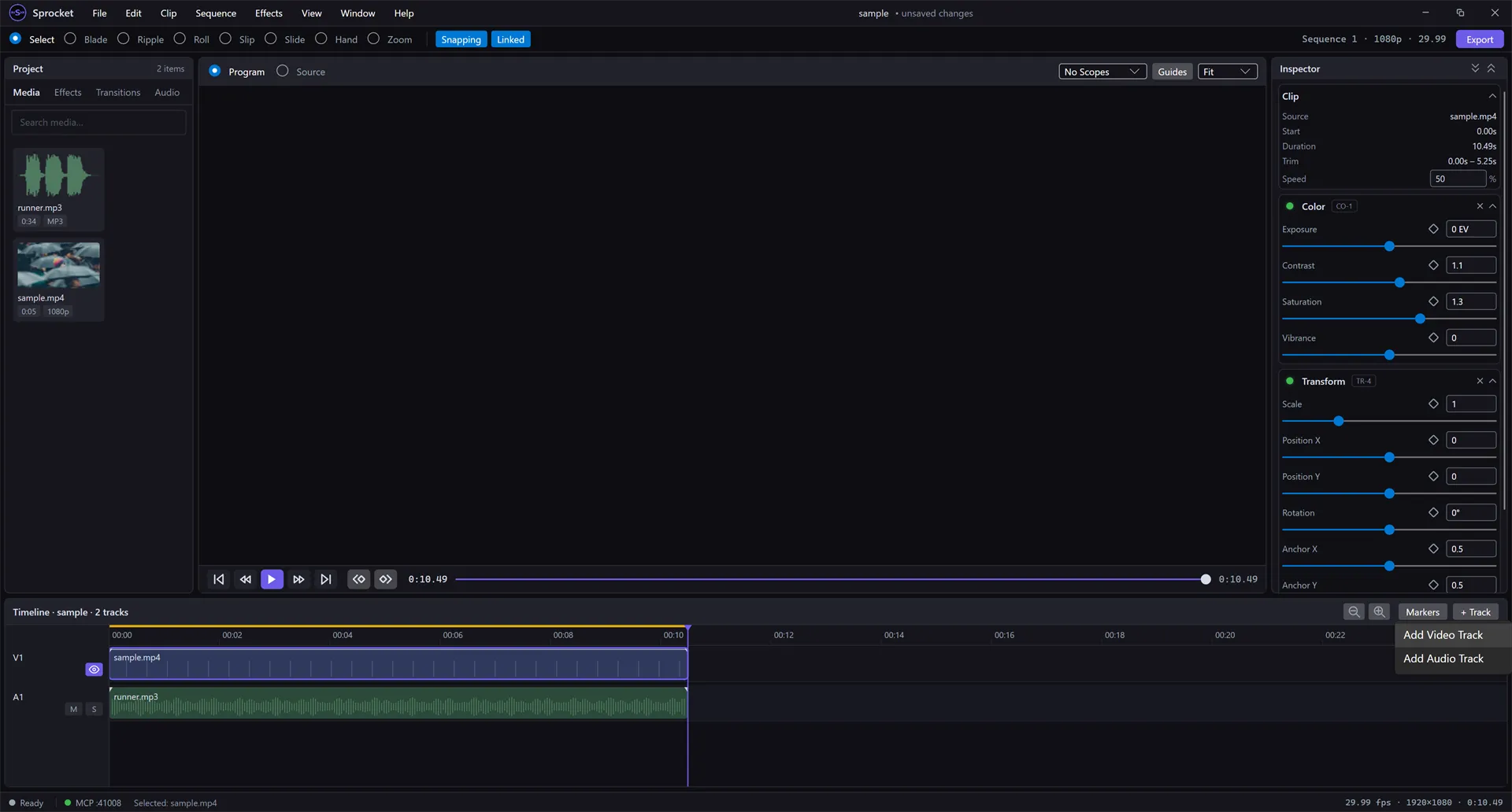Click the Sprocket app logo
The width and height of the screenshot is (1512, 812).
point(17,13)
